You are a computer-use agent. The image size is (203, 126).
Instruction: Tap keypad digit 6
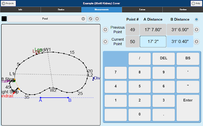(164, 87)
